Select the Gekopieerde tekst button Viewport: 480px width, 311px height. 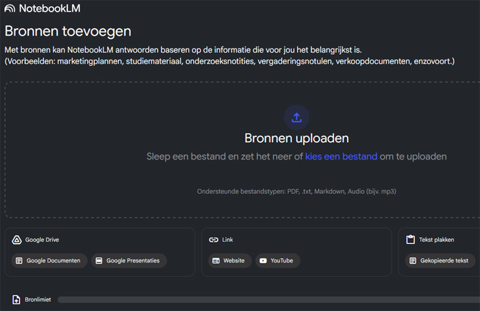pos(440,260)
